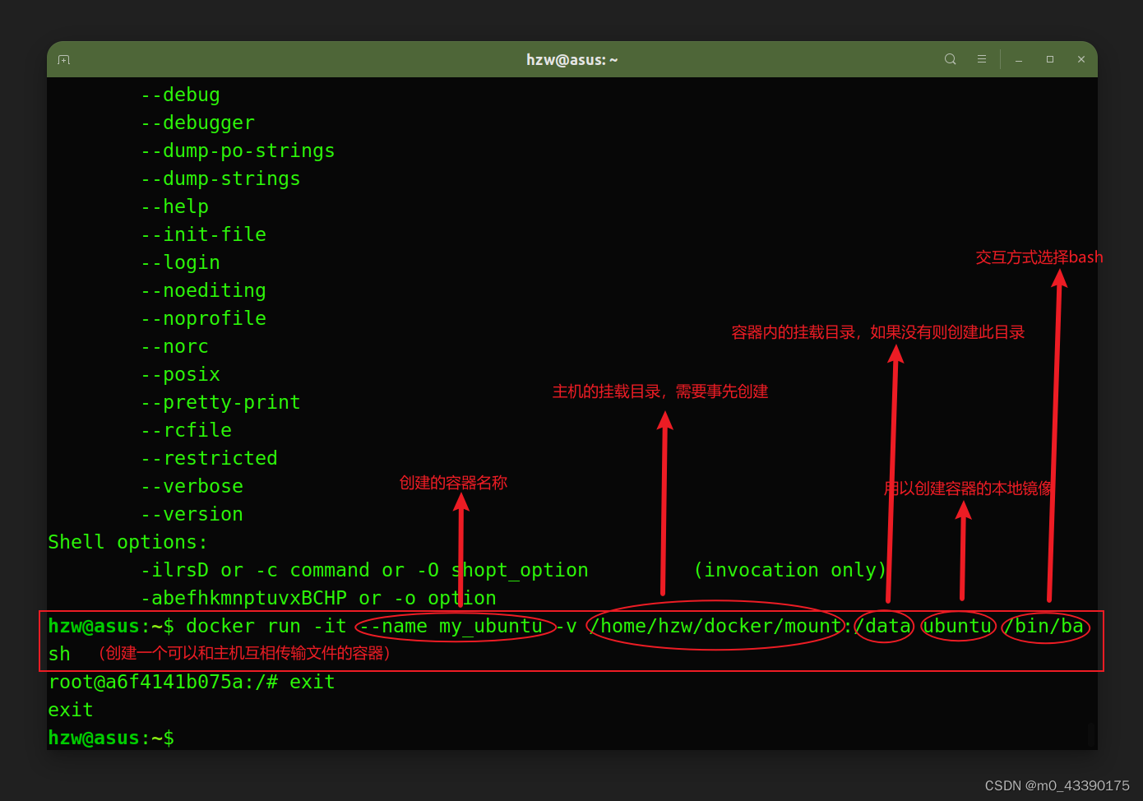1143x801 pixels.
Task: Click the circled /home/hzw/docker/mount path
Action: [714, 626]
